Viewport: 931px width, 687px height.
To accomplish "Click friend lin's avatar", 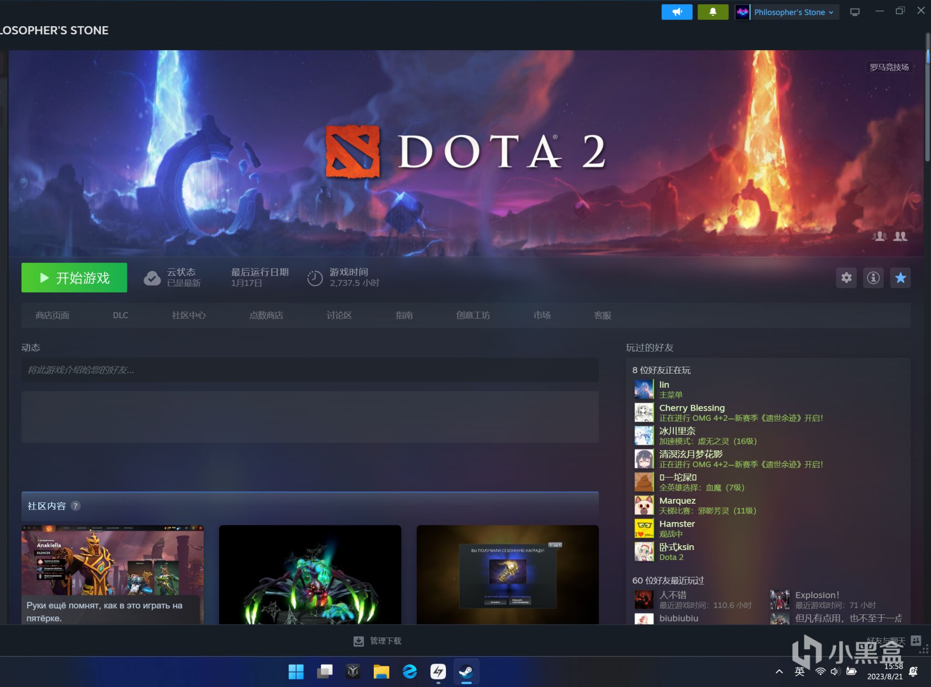I will coord(644,389).
